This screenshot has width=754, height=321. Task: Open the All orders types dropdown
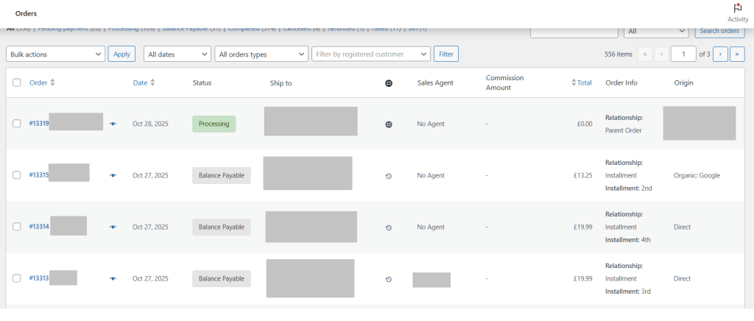click(261, 54)
